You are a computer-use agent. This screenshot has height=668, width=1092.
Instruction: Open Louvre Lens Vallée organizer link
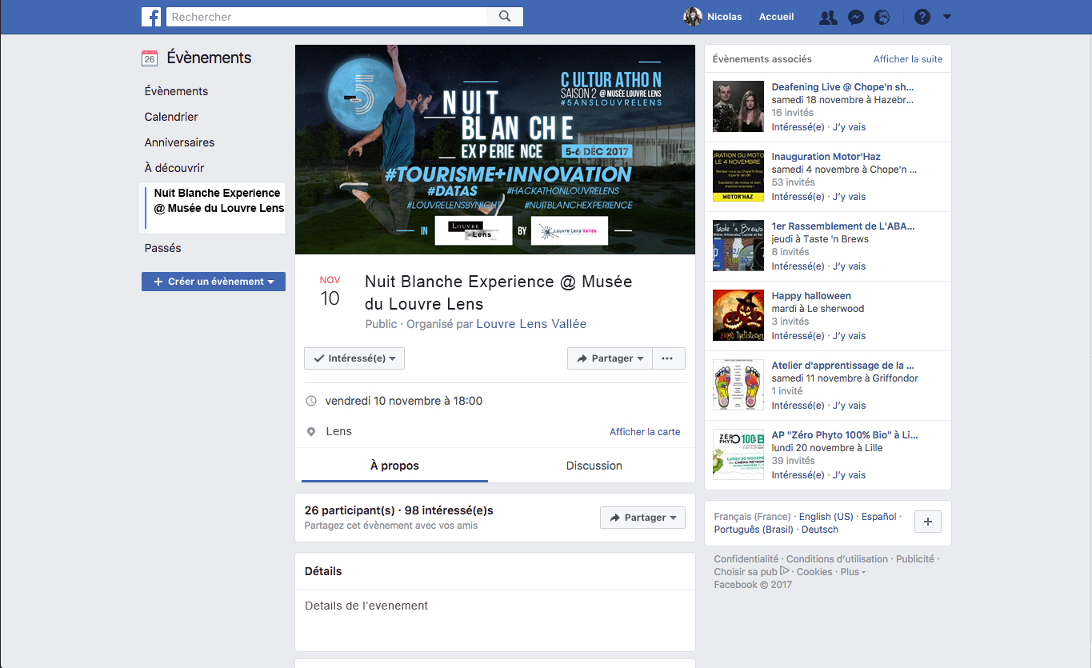(x=531, y=324)
